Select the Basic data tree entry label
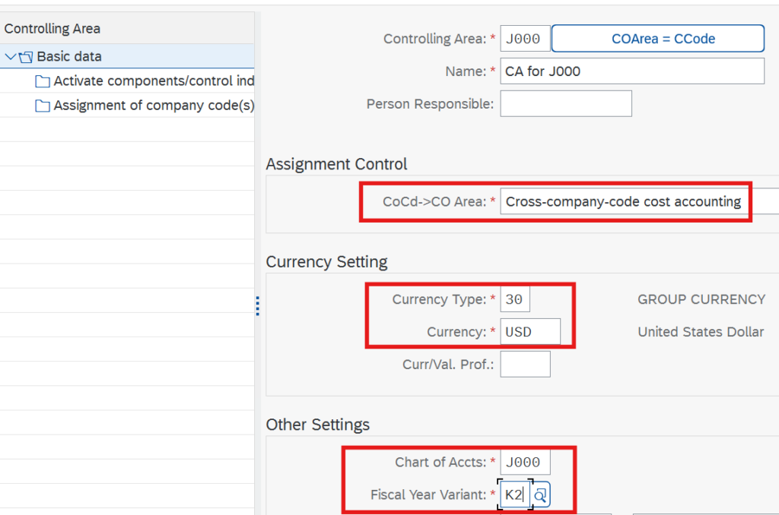779x515 pixels. point(69,56)
